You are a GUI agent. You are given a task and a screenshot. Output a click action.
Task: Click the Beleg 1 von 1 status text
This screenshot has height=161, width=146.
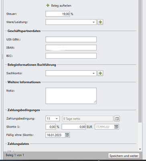point(15,155)
